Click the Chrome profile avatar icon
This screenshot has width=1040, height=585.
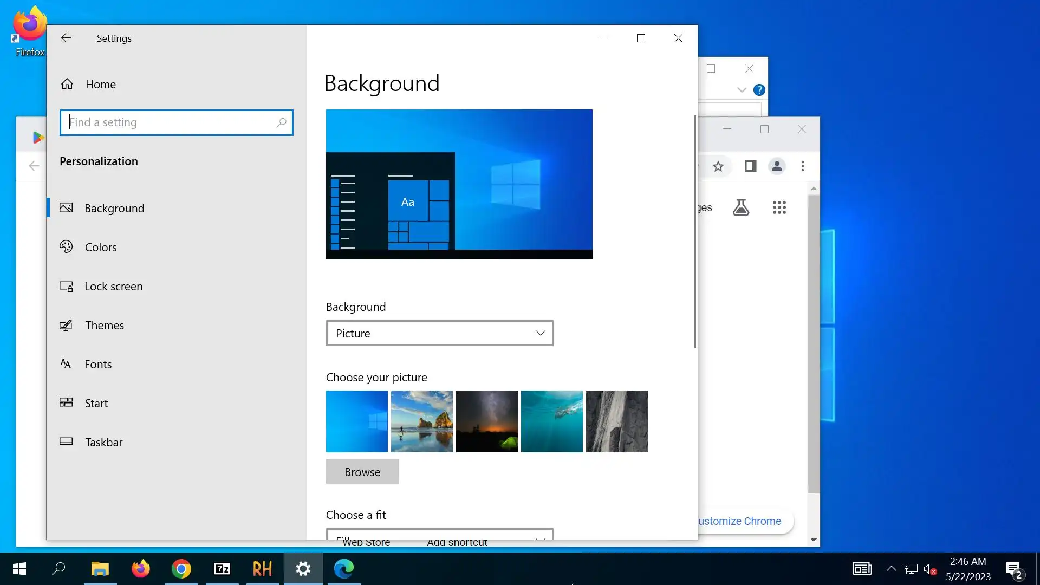tap(777, 166)
